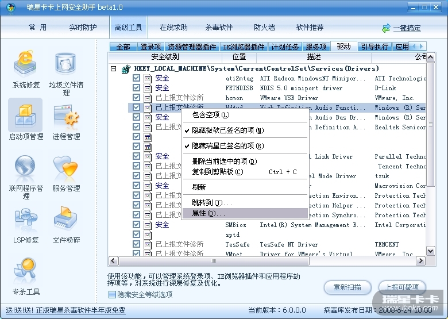Toggle 隐藏瑞星已签名的项 menu entry

point(245,146)
